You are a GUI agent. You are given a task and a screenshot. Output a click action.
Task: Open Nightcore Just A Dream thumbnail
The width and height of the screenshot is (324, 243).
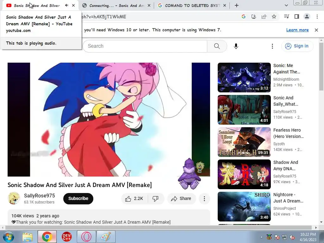[x=244, y=206]
